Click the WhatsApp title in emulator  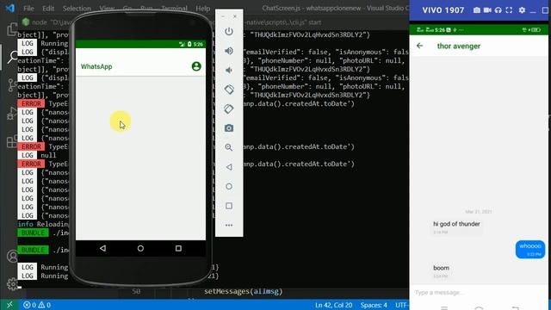pyautogui.click(x=96, y=66)
